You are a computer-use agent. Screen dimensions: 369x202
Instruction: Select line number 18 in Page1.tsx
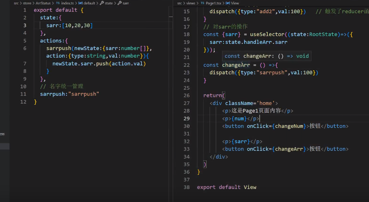pyautogui.click(x=187, y=34)
